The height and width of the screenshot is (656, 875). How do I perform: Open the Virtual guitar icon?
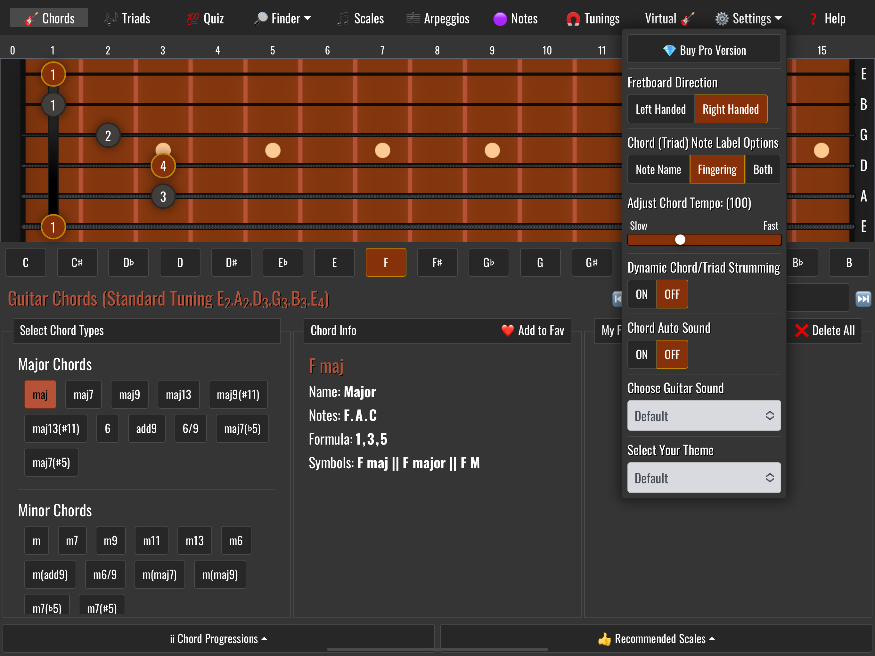click(x=688, y=19)
